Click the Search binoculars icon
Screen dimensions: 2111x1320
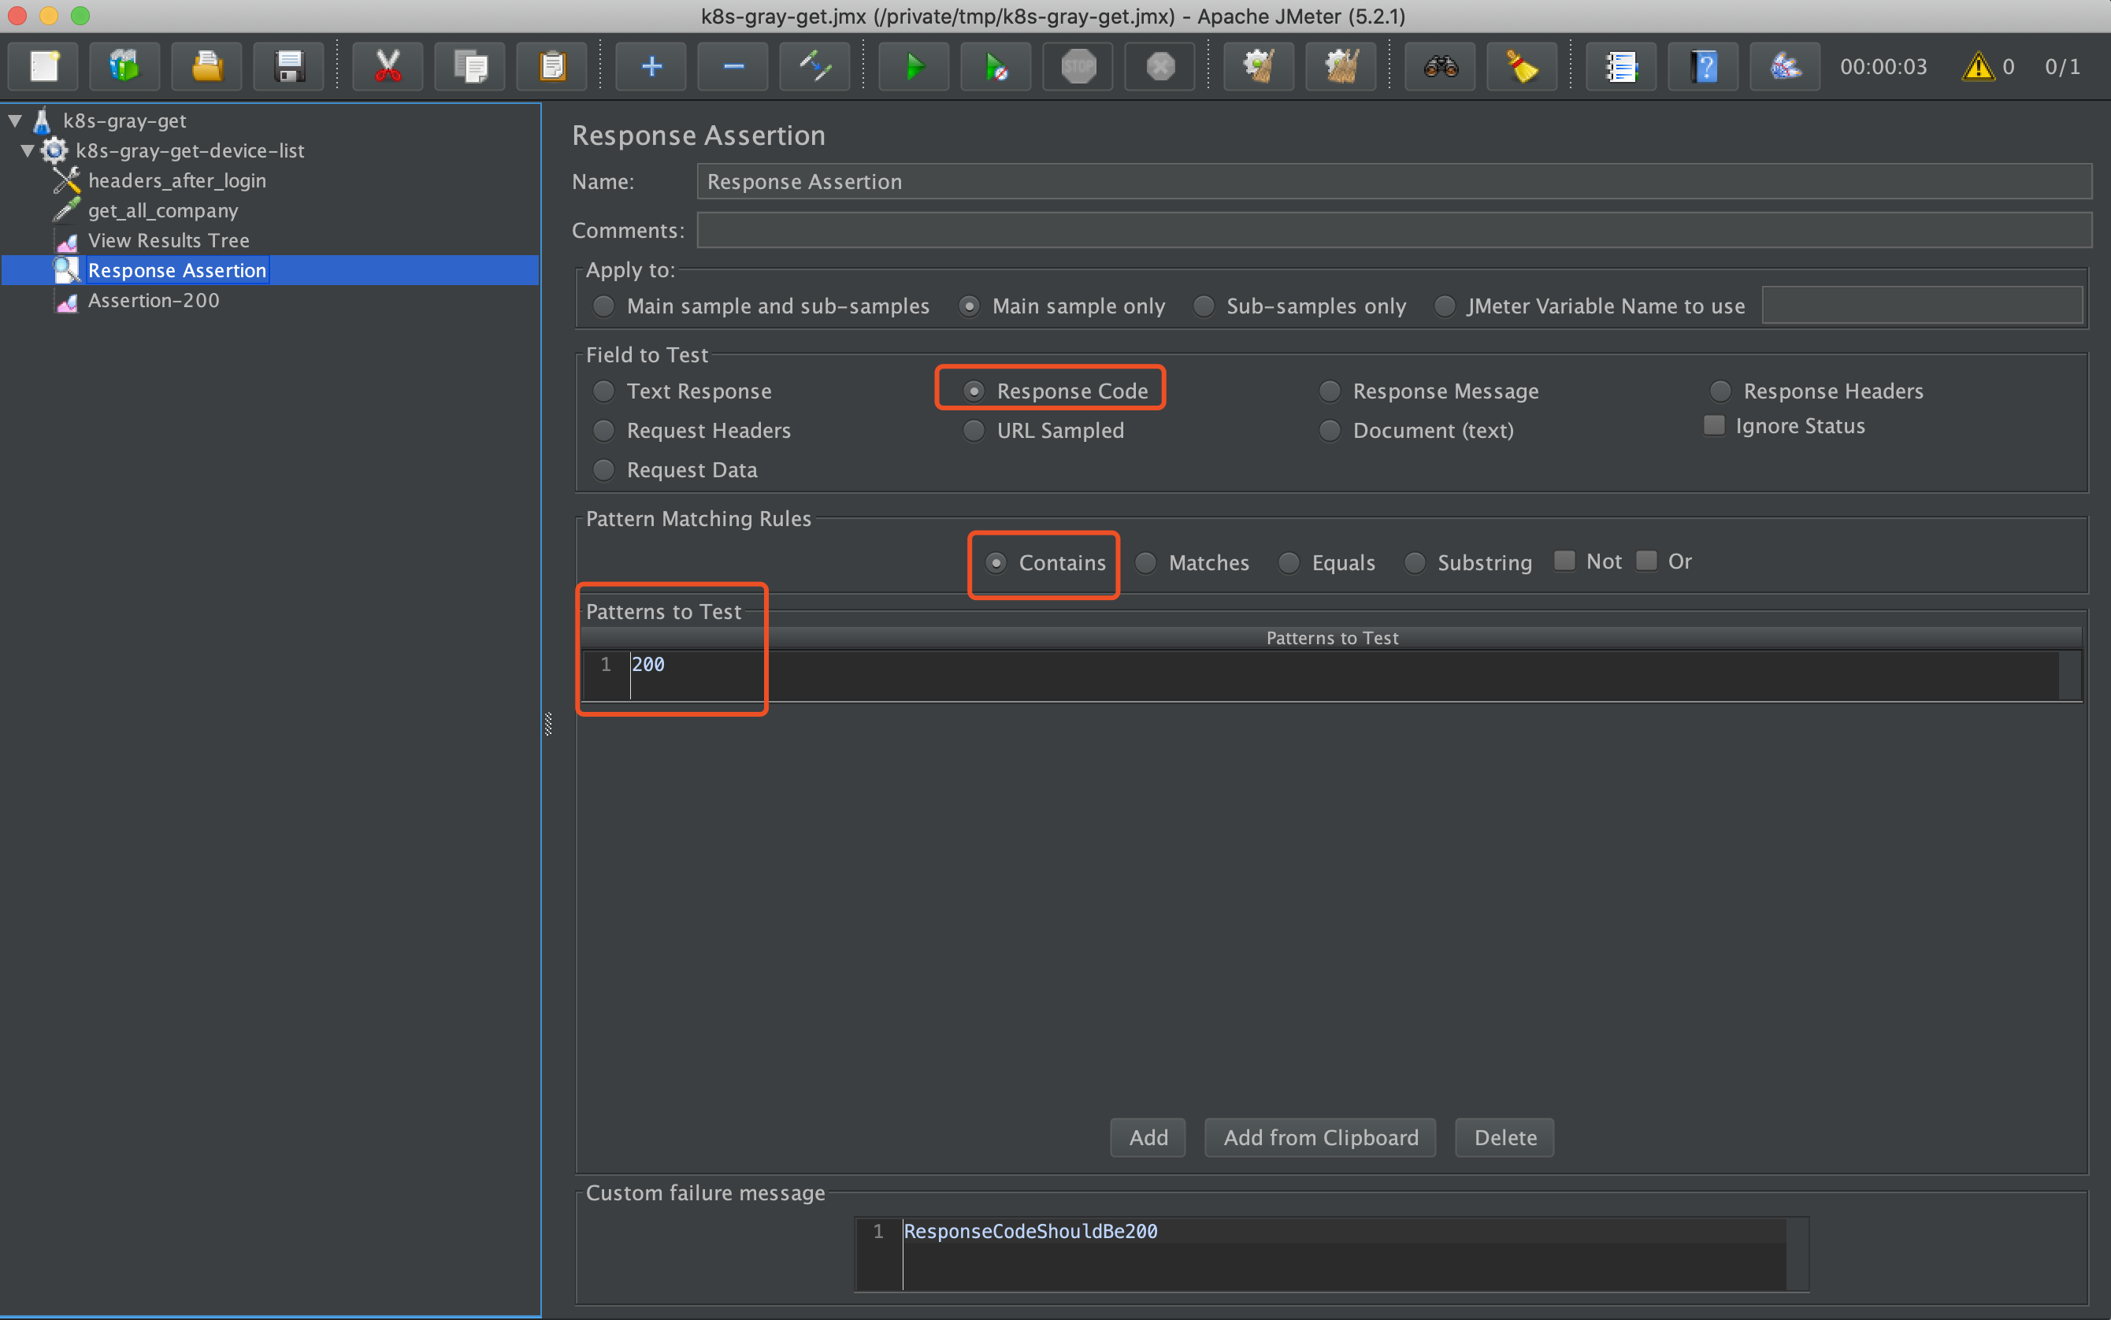[x=1441, y=66]
